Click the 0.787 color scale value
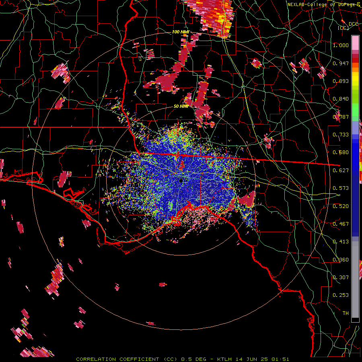Viewport: 362px width, 362px height. pos(341,117)
